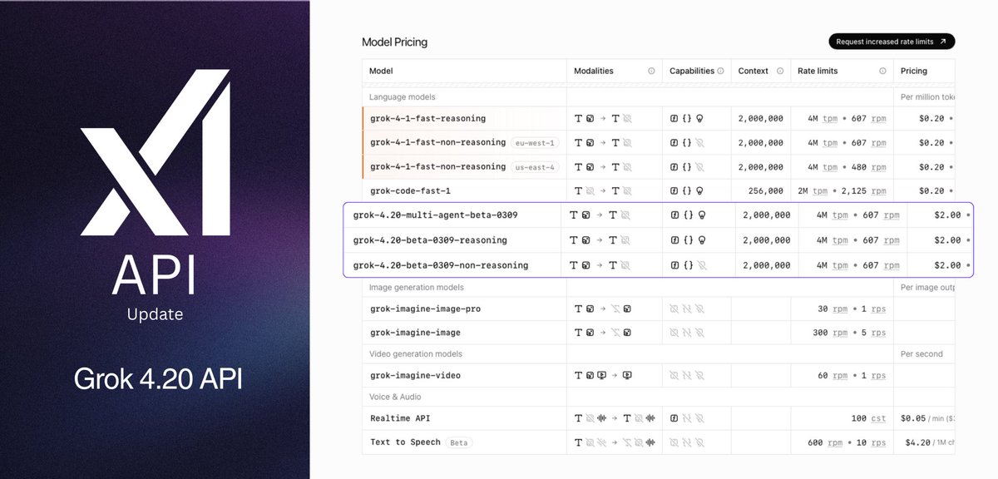Click image output icon in grok-imagine-image-pro row

click(x=627, y=309)
